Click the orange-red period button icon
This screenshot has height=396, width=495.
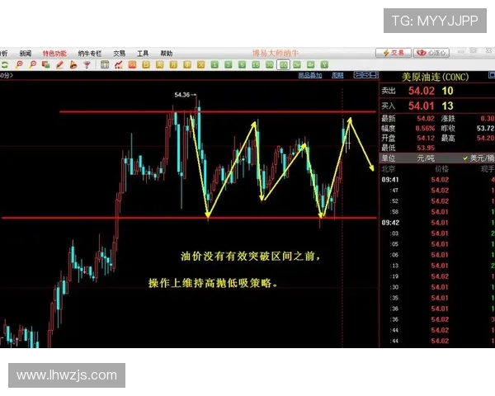pyautogui.click(x=132, y=64)
